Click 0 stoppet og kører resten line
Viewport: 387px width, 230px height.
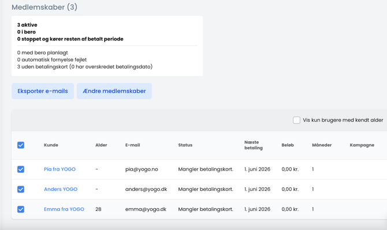pyautogui.click(x=70, y=39)
